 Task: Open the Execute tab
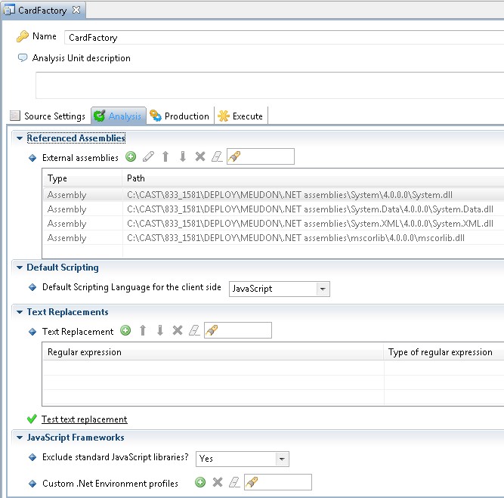tap(240, 116)
